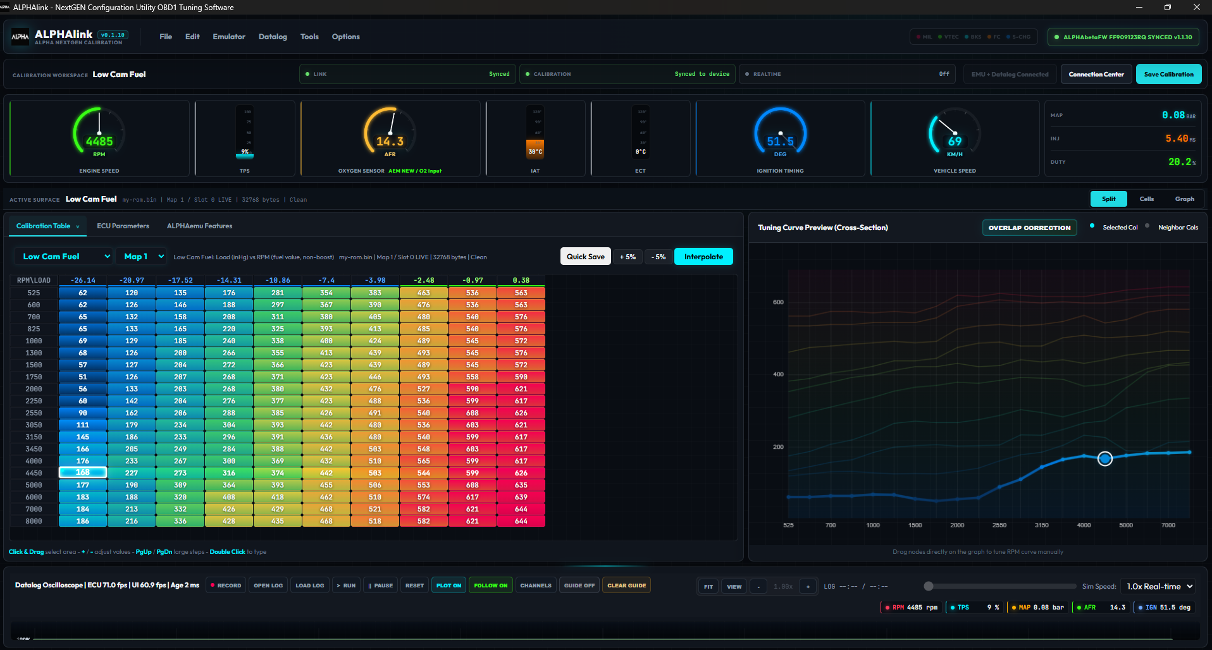Toggle PLOT ON in oscilloscope
Viewport: 1212px width, 650px height.
tap(449, 586)
